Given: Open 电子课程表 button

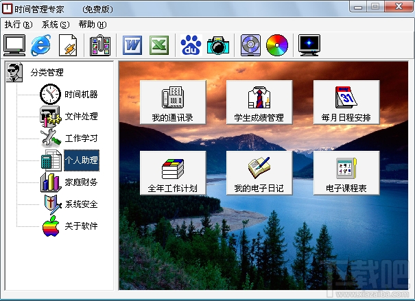Looking at the screenshot, I should (346, 173).
